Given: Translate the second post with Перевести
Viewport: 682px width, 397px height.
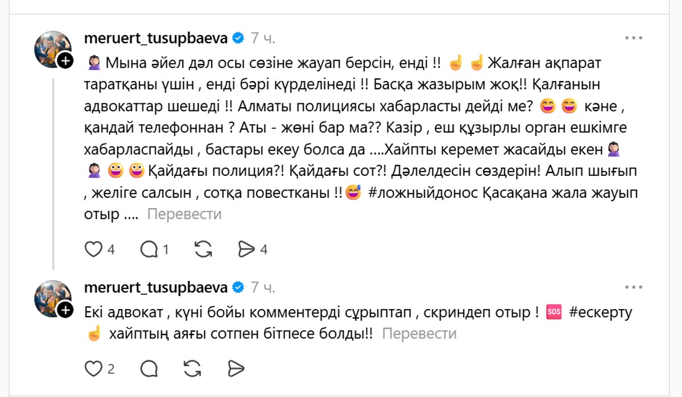Looking at the screenshot, I should click(x=419, y=334).
